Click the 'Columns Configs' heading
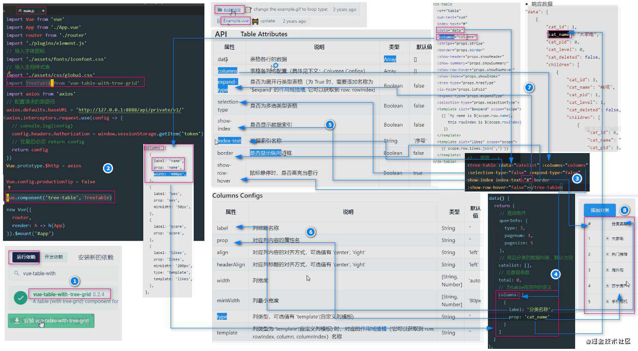Viewport: 638px width, 351px height. point(237,195)
